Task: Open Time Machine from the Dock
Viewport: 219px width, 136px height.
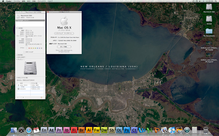Action: [x=187, y=130]
